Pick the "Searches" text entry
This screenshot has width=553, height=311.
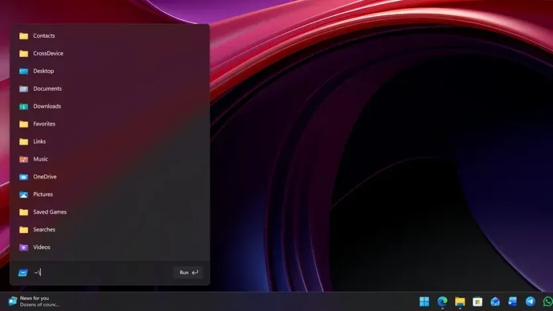click(x=44, y=230)
